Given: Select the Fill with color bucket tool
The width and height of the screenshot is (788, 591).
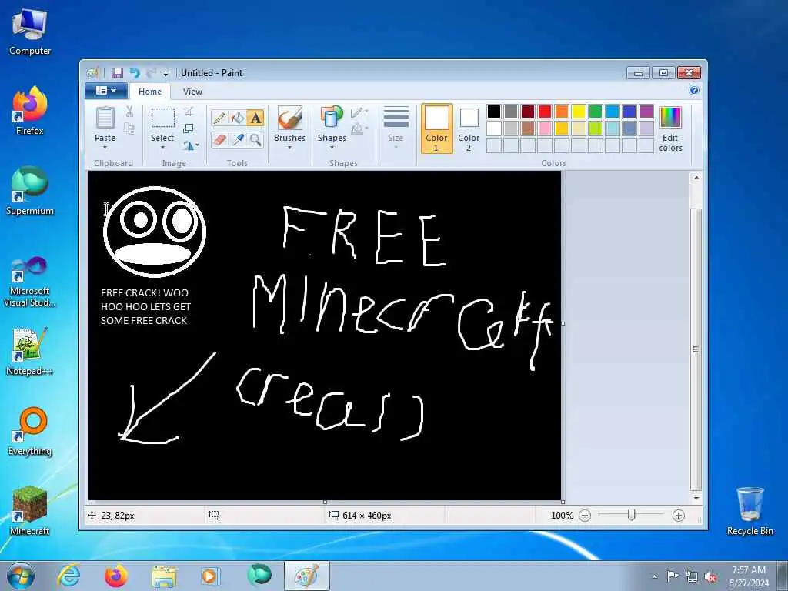Looking at the screenshot, I should point(238,118).
